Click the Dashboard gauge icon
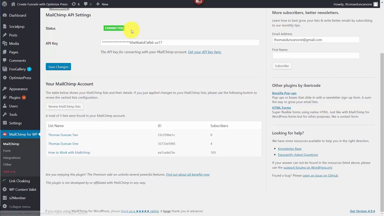Image resolution: width=384 pixels, height=216 pixels. 4,15
